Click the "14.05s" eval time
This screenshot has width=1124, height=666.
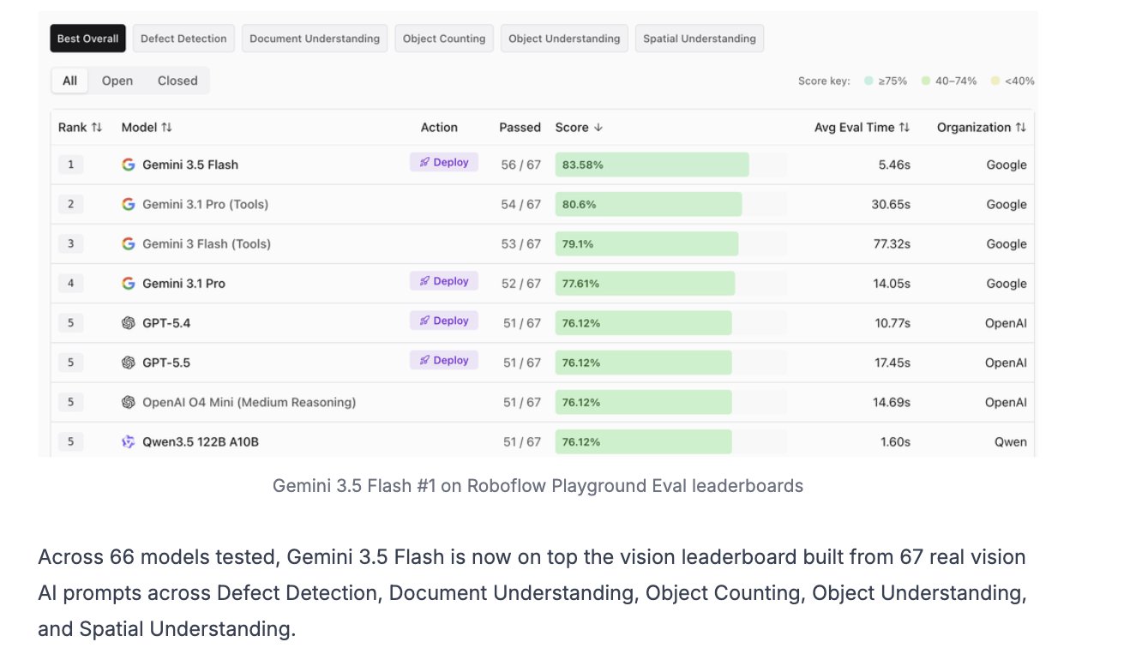(892, 283)
